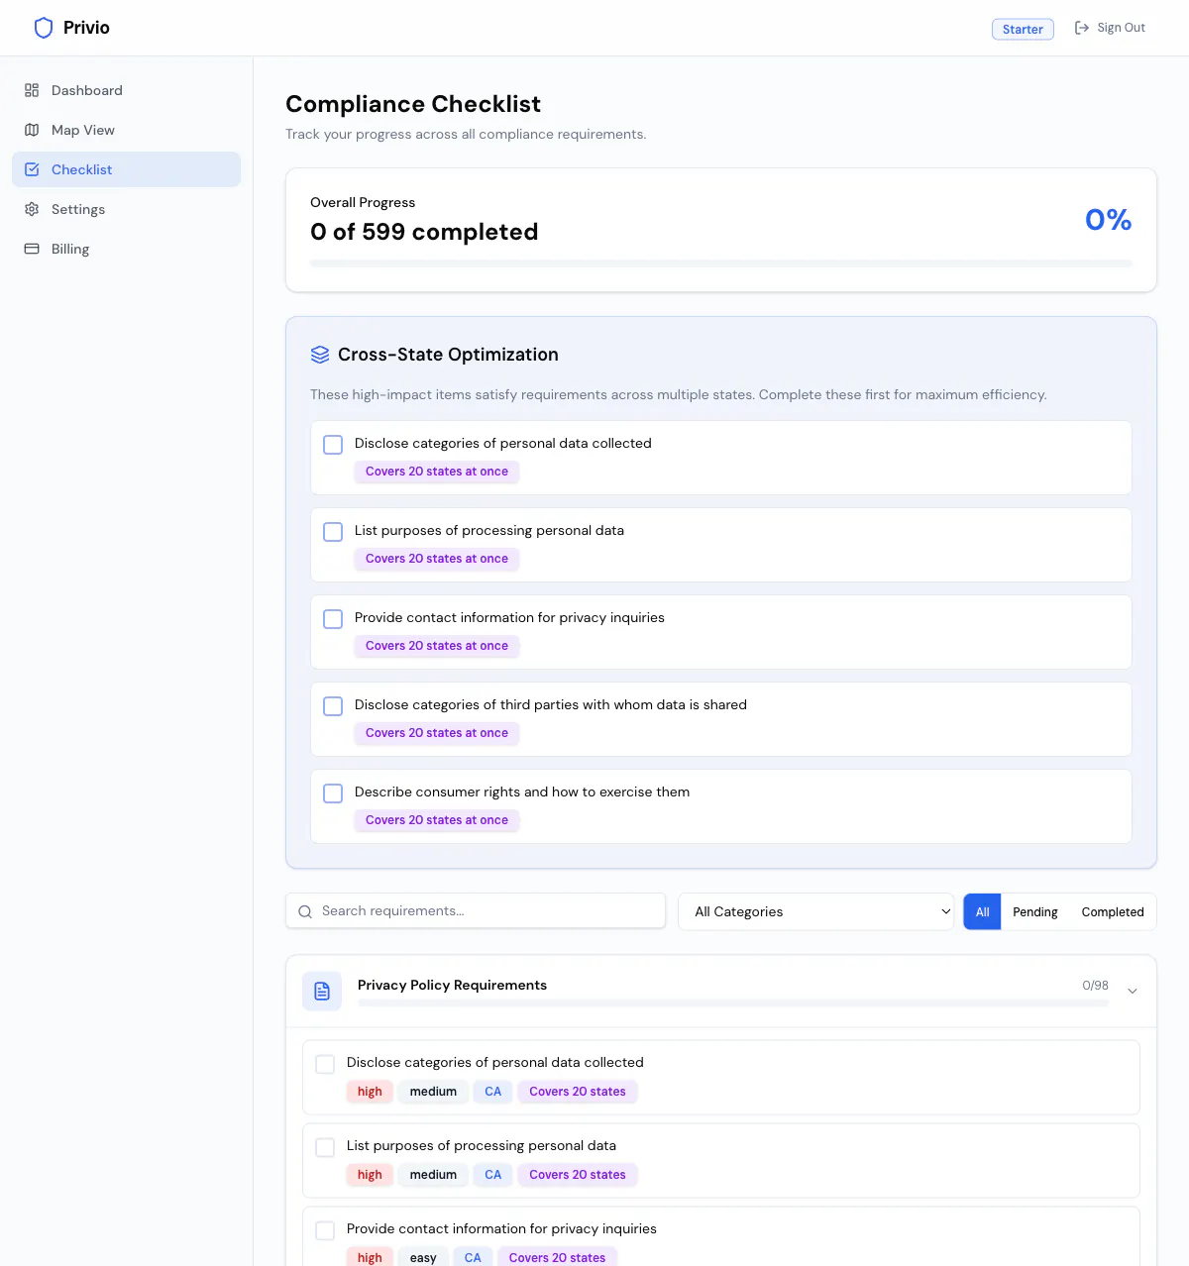This screenshot has height=1266, width=1189.
Task: Click the Privacy Policy Requirements document icon
Action: pyautogui.click(x=322, y=991)
